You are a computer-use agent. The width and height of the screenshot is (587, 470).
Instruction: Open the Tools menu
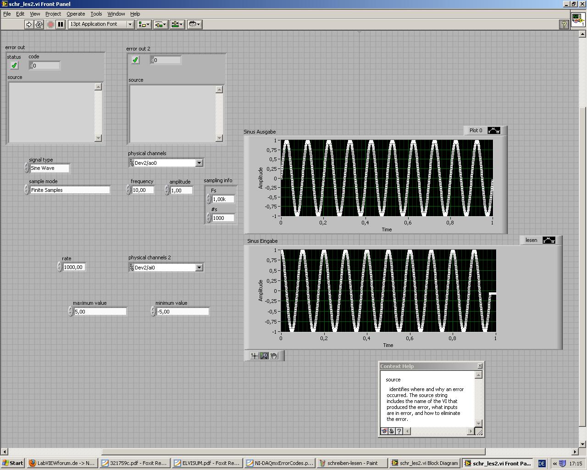[96, 14]
